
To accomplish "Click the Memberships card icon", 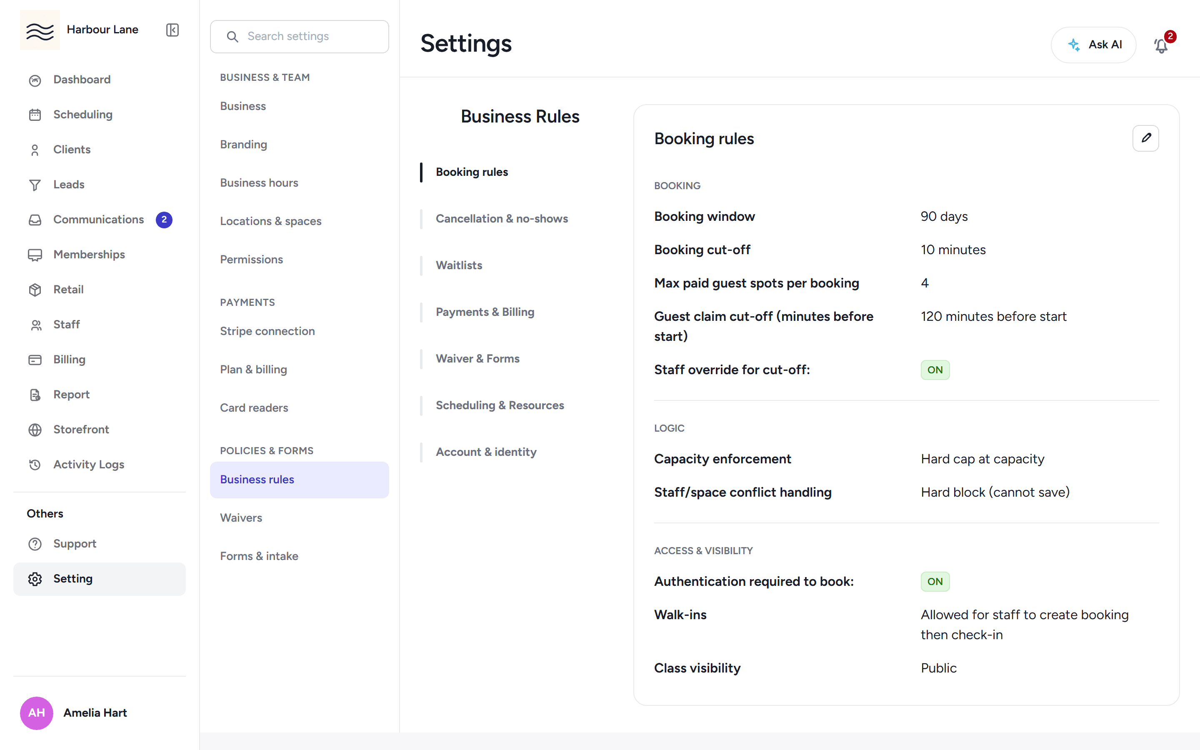I will tap(35, 255).
